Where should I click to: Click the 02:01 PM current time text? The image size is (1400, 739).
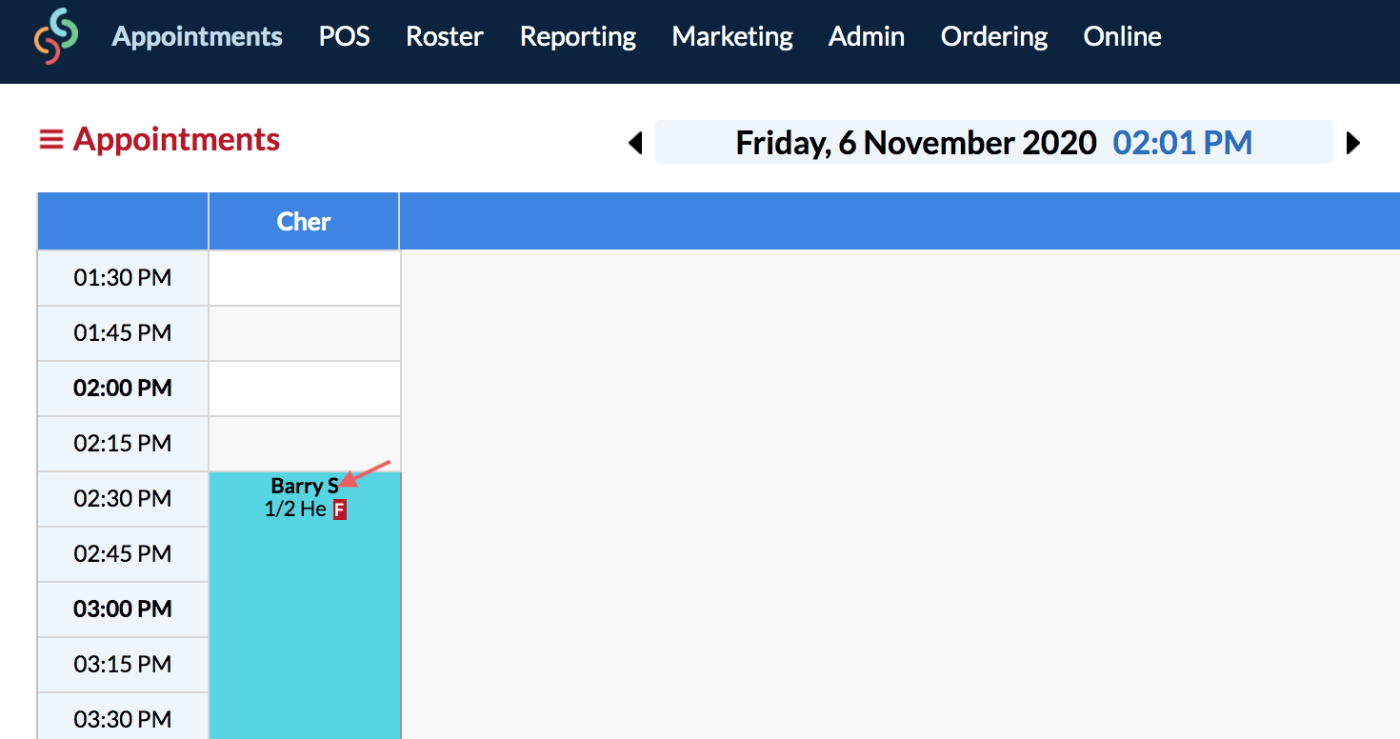(x=1183, y=143)
